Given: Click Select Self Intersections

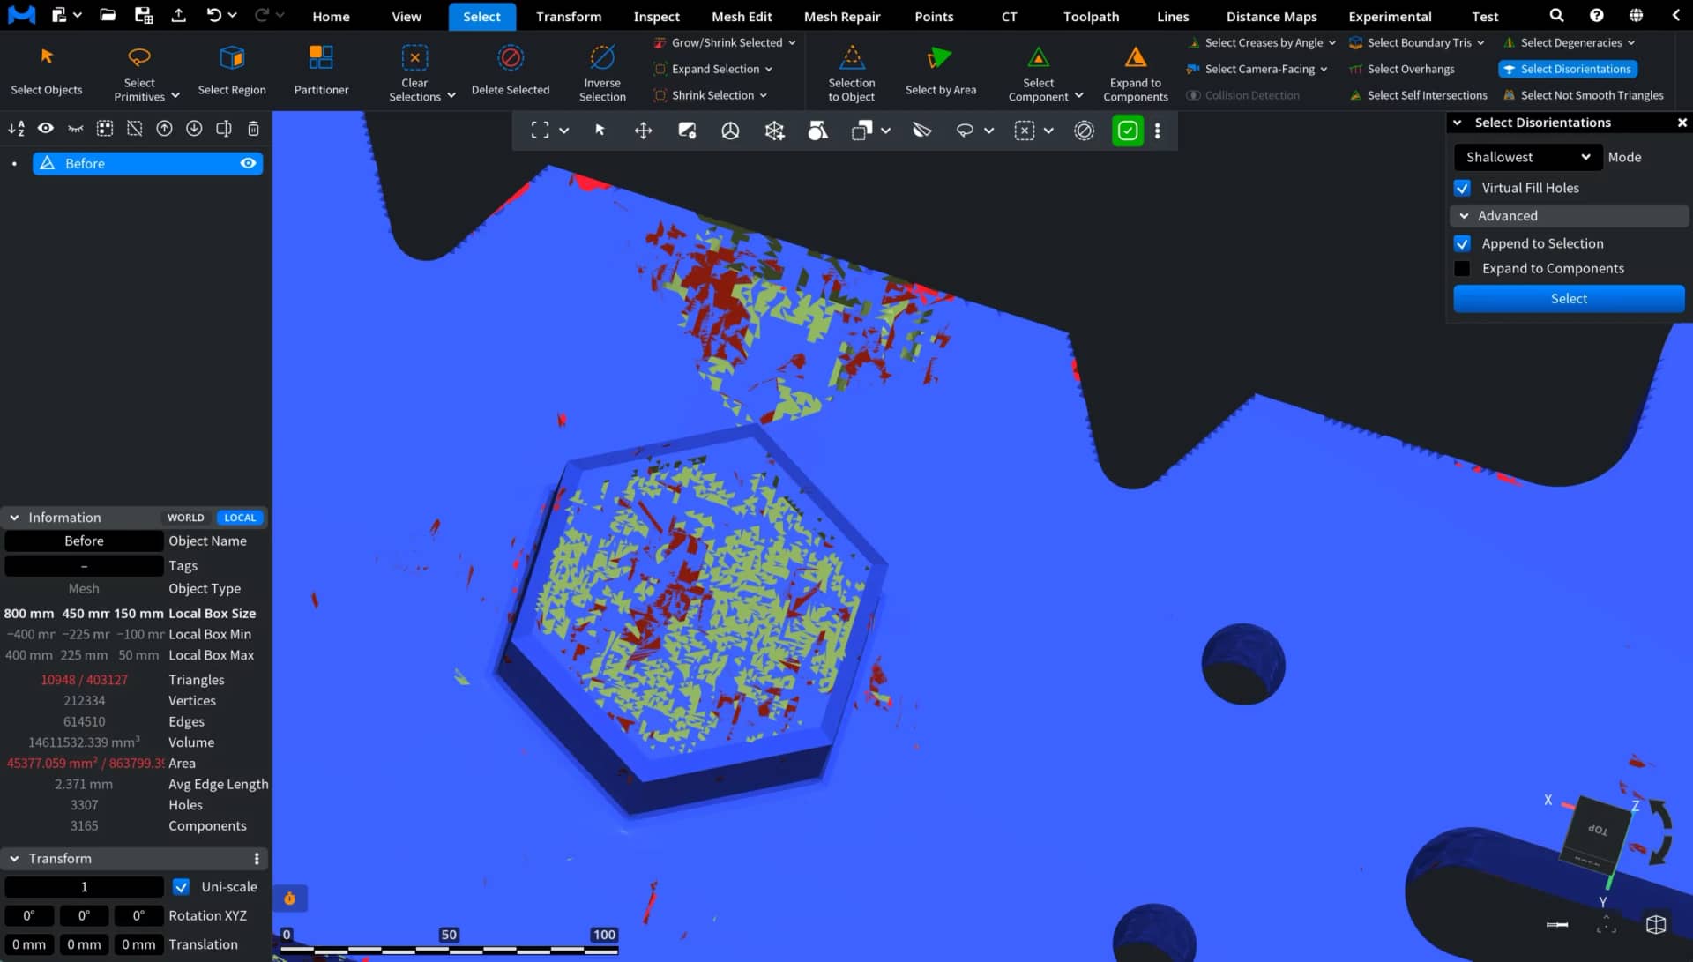Looking at the screenshot, I should coord(1418,95).
